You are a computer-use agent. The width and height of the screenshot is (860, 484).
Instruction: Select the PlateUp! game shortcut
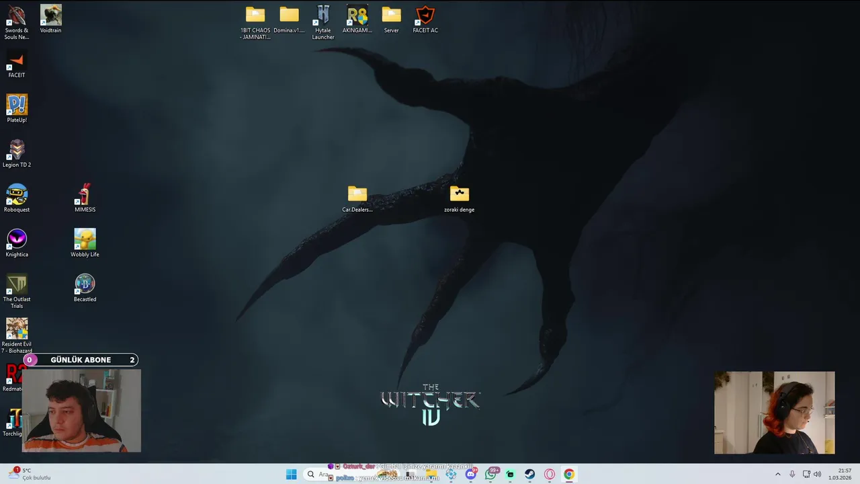(x=17, y=109)
